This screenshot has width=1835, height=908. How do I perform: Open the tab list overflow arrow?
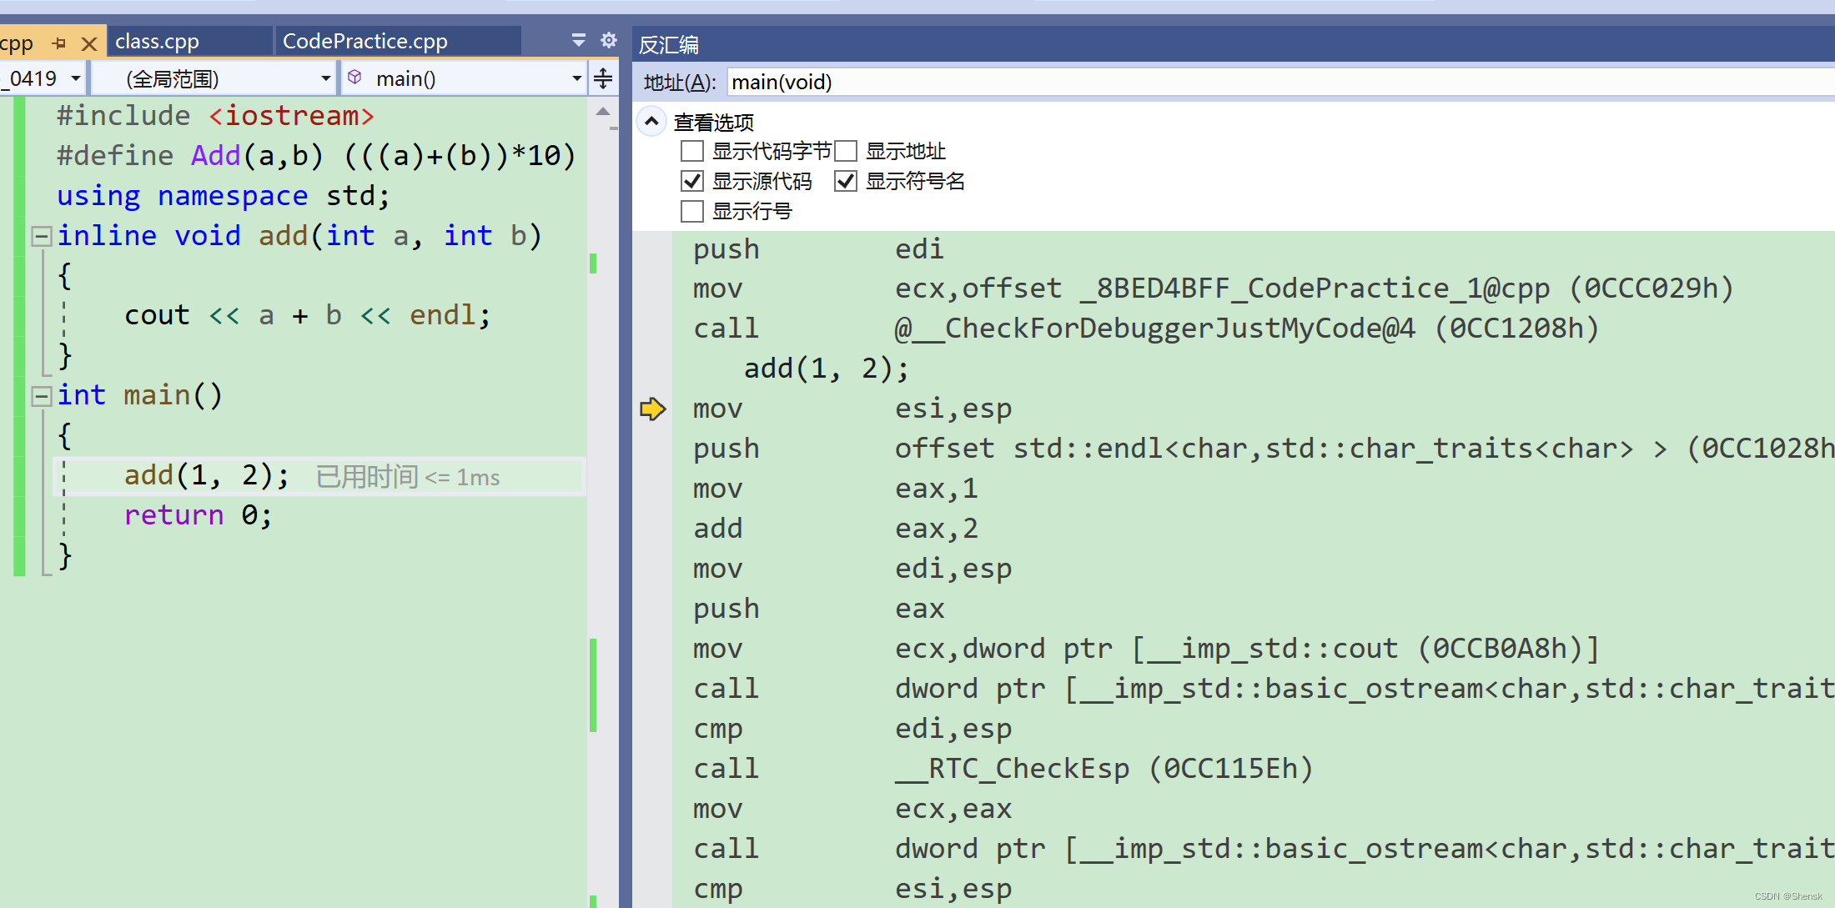pos(579,40)
